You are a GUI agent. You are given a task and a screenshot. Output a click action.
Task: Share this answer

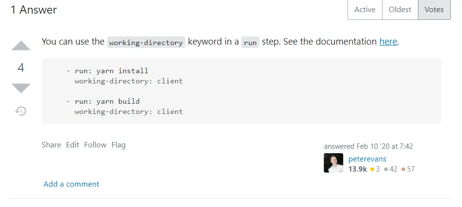point(51,144)
